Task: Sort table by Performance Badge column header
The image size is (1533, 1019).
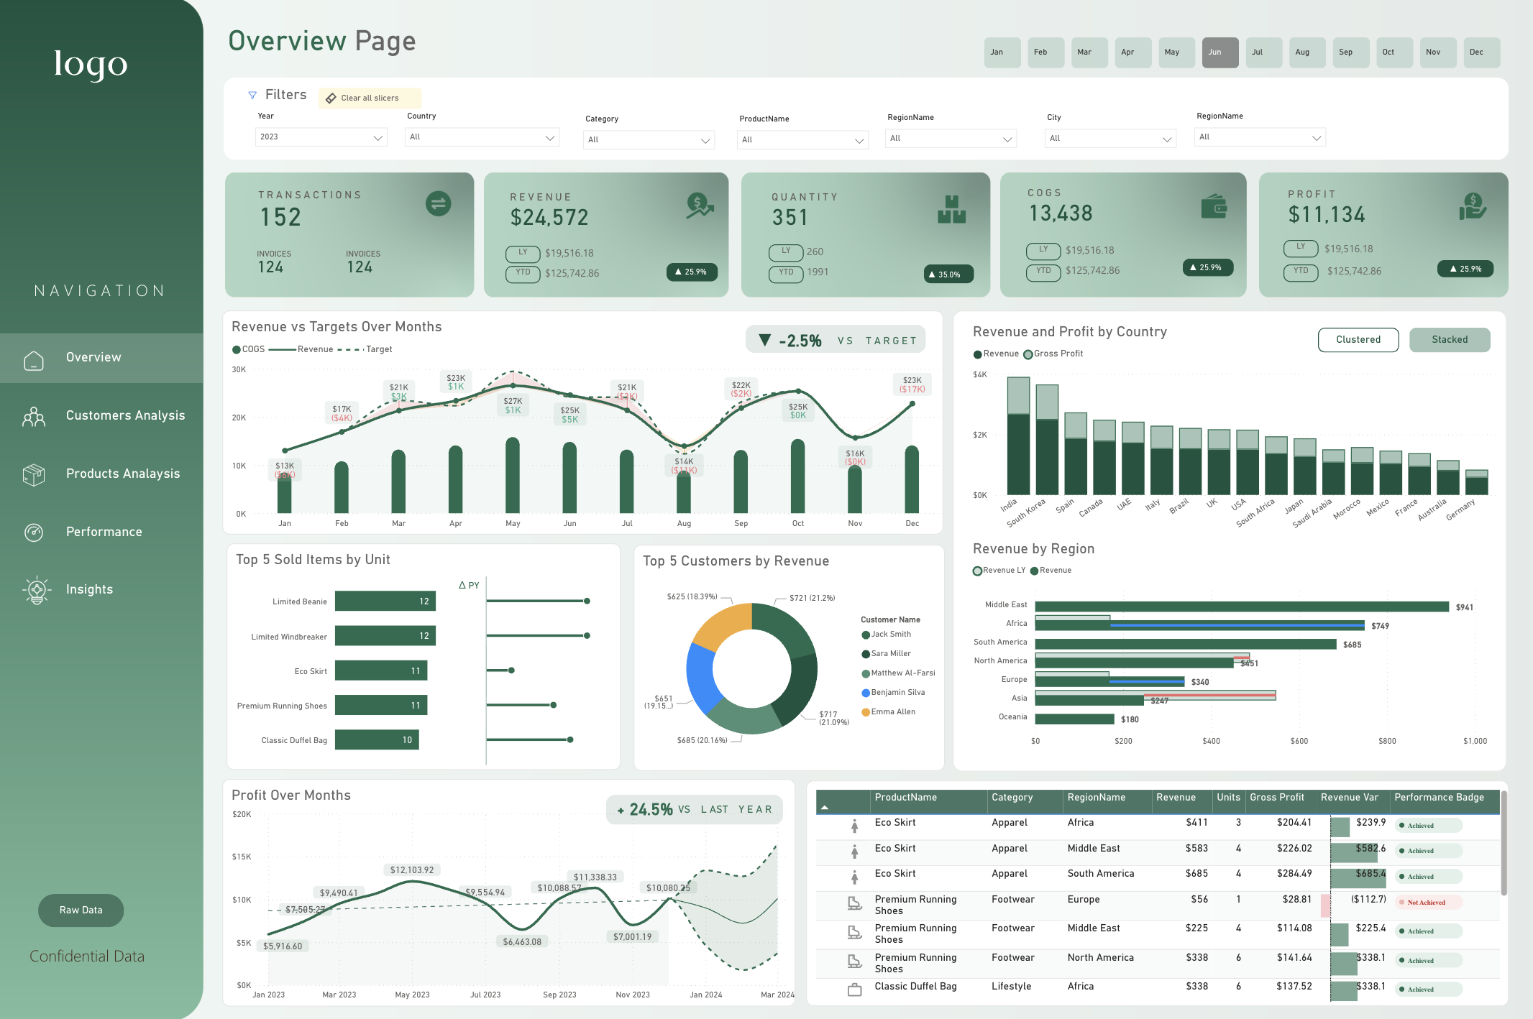Action: (x=1439, y=798)
